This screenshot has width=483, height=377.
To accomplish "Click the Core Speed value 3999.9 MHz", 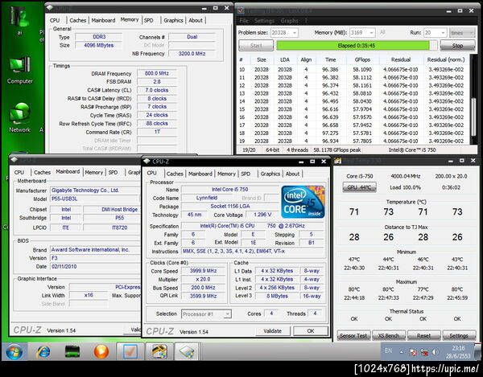I will (x=203, y=271).
